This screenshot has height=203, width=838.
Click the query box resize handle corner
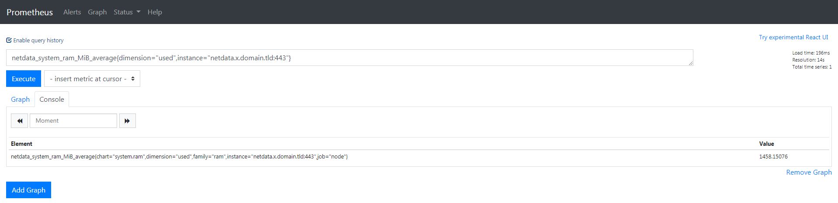coord(691,63)
